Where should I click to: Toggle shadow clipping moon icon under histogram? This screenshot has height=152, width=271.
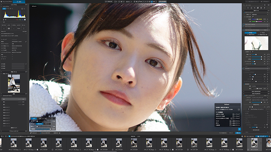point(3,20)
